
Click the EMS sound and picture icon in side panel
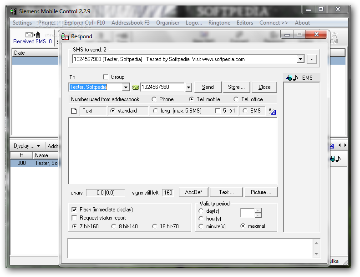[292, 78]
